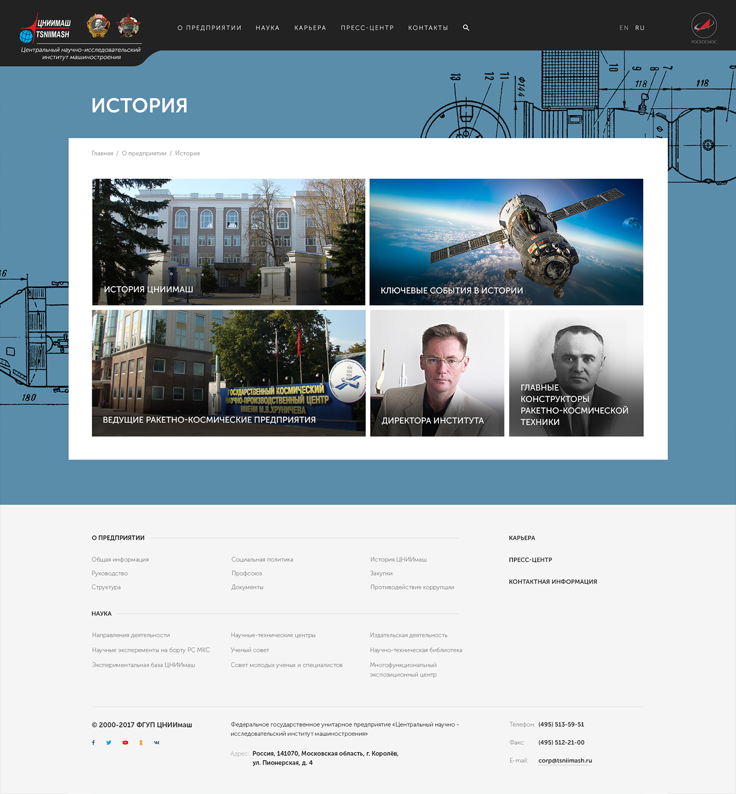Open the Ключевые события в истории tile
The image size is (736, 794).
[x=506, y=242]
